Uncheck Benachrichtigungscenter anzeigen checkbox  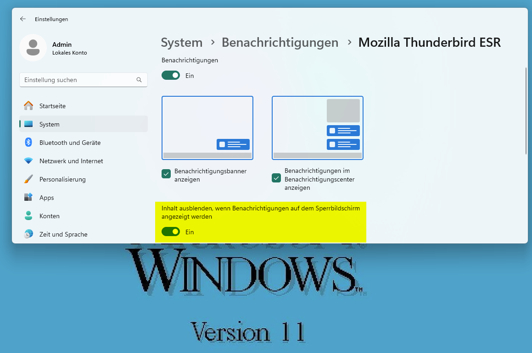pos(276,178)
